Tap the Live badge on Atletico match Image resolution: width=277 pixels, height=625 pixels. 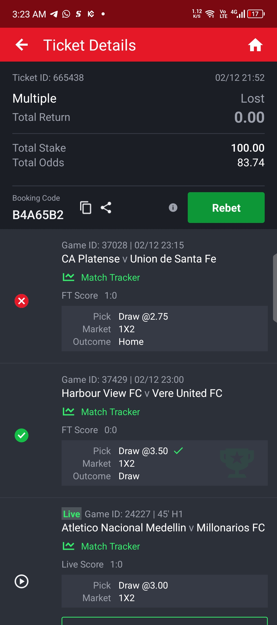click(x=72, y=514)
